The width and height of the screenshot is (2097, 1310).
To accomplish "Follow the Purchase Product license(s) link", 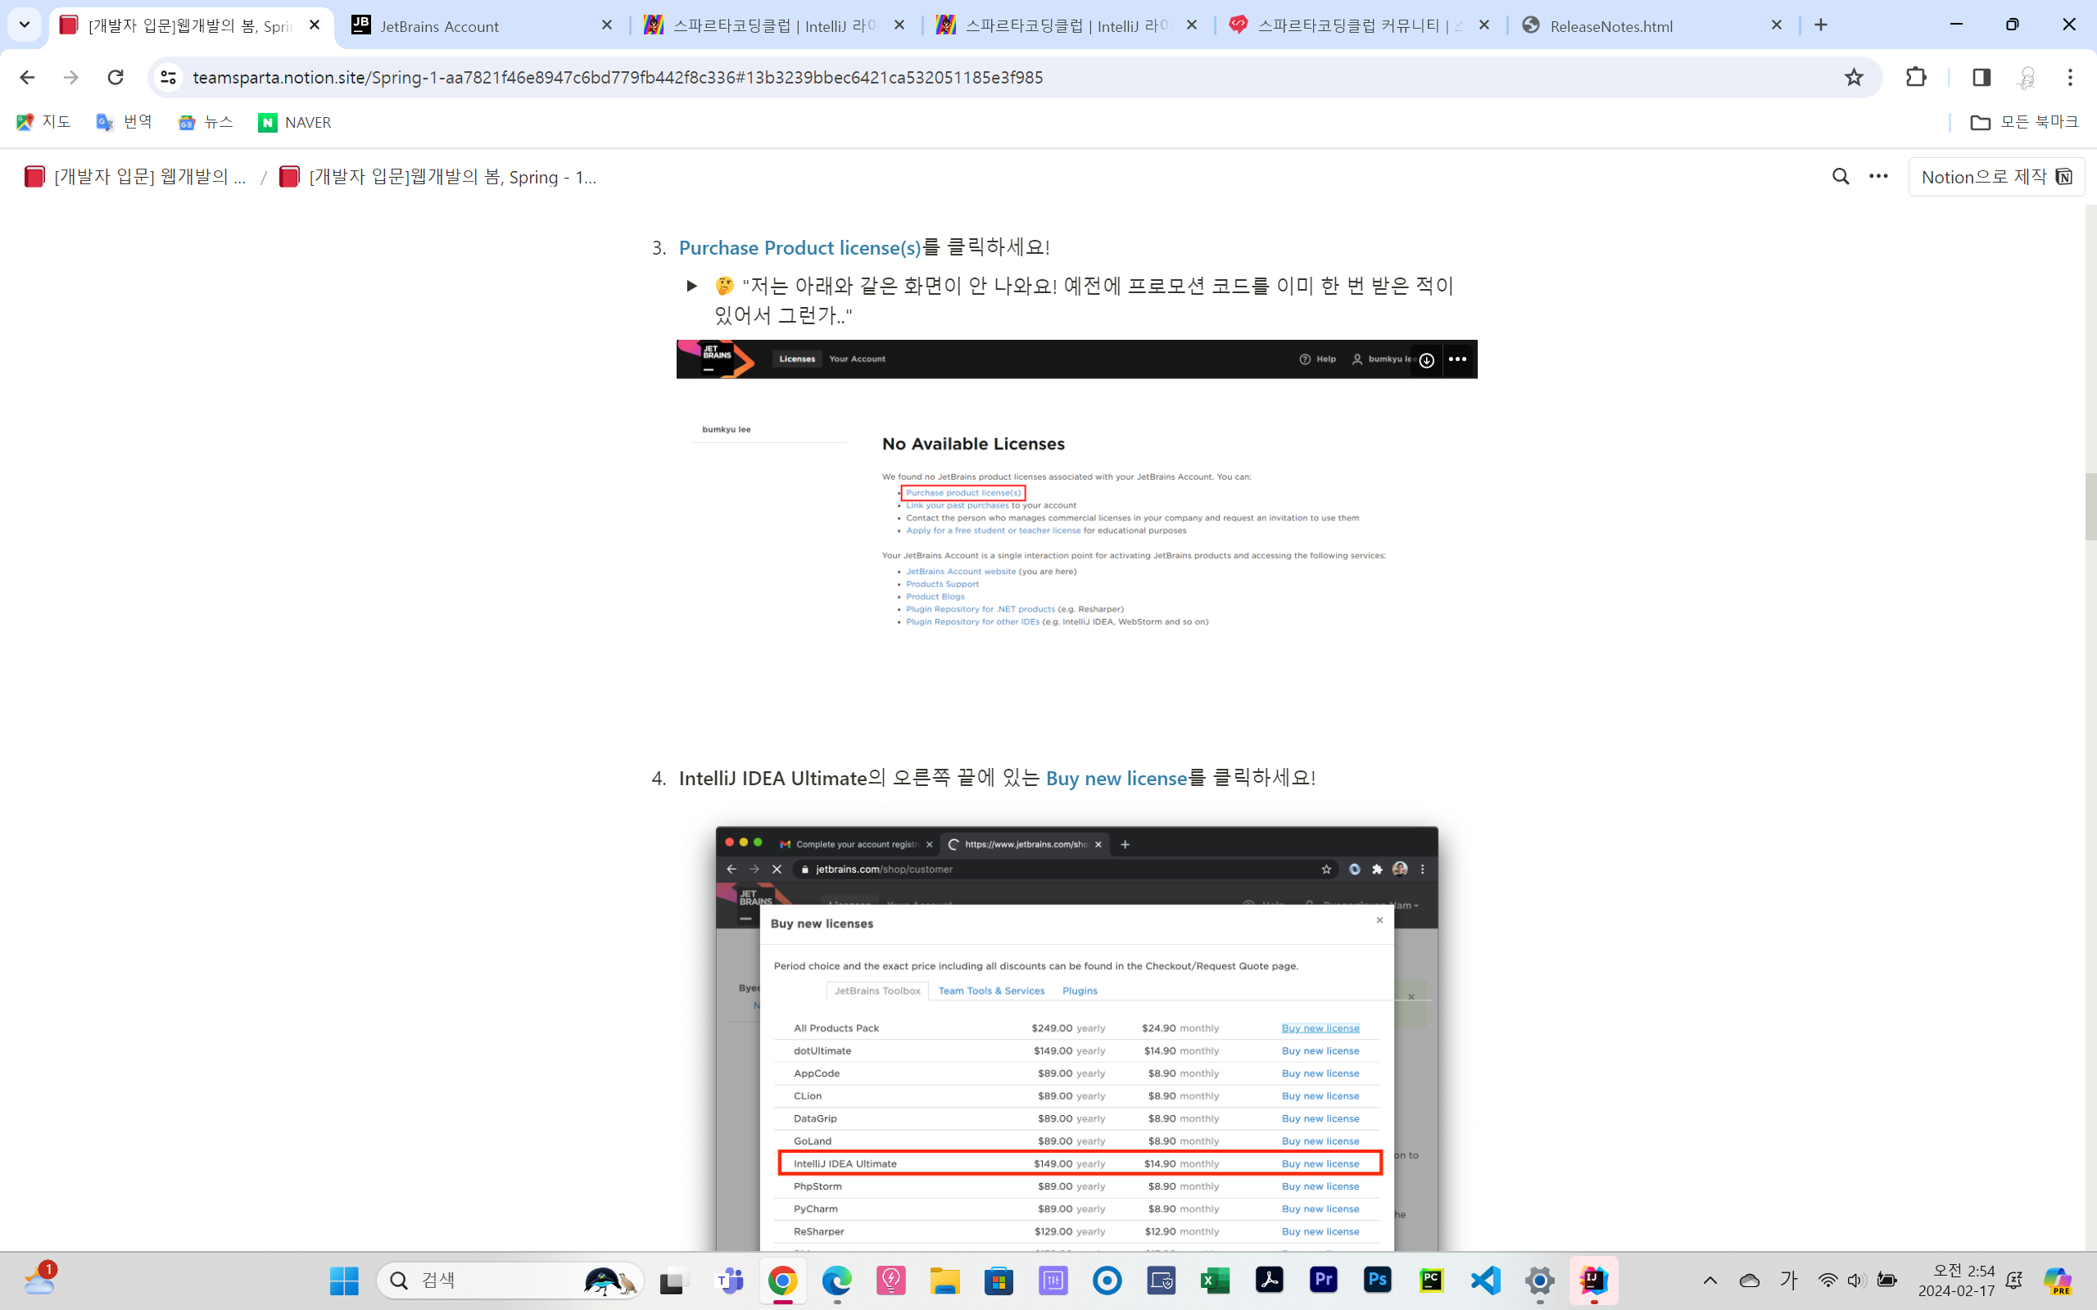I will click(799, 248).
